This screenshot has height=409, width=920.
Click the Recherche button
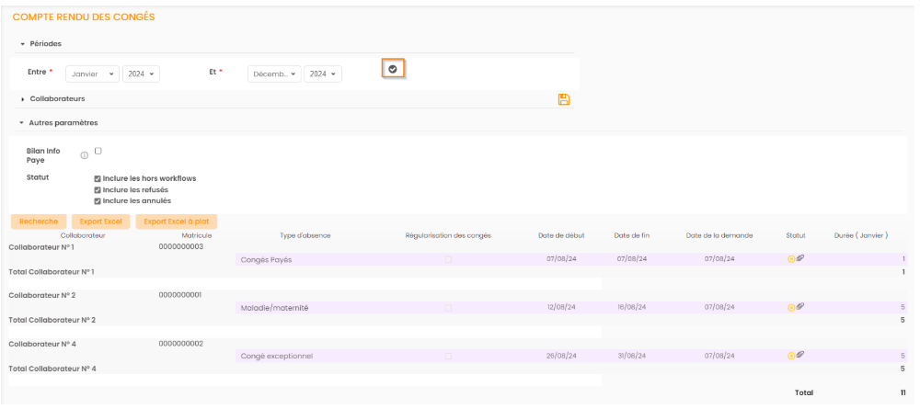click(38, 222)
